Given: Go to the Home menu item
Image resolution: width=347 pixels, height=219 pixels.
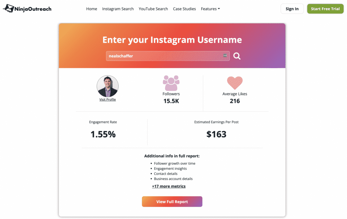Looking at the screenshot, I should (91, 9).
